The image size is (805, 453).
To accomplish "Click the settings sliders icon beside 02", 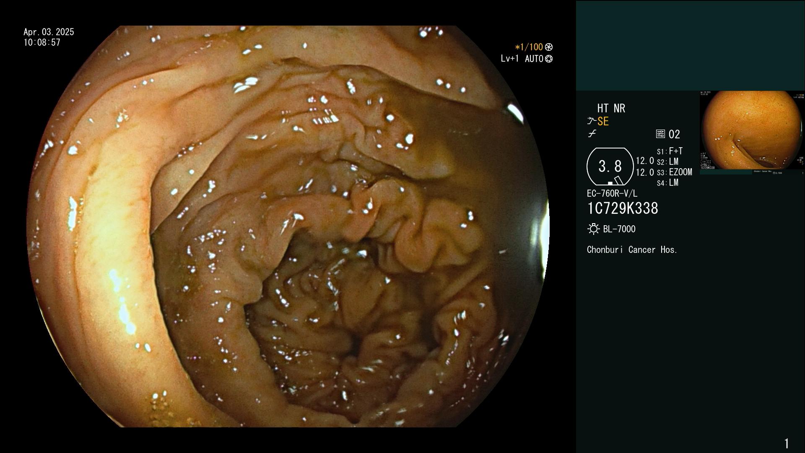I will [660, 134].
